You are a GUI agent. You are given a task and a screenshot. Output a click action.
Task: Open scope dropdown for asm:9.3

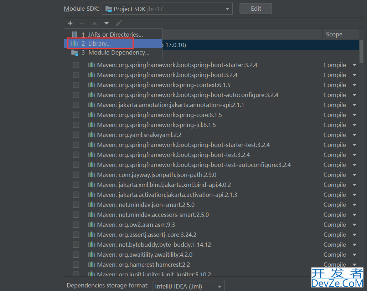tap(355, 225)
